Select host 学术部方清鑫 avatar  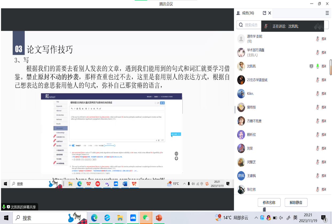pyautogui.click(x=241, y=52)
